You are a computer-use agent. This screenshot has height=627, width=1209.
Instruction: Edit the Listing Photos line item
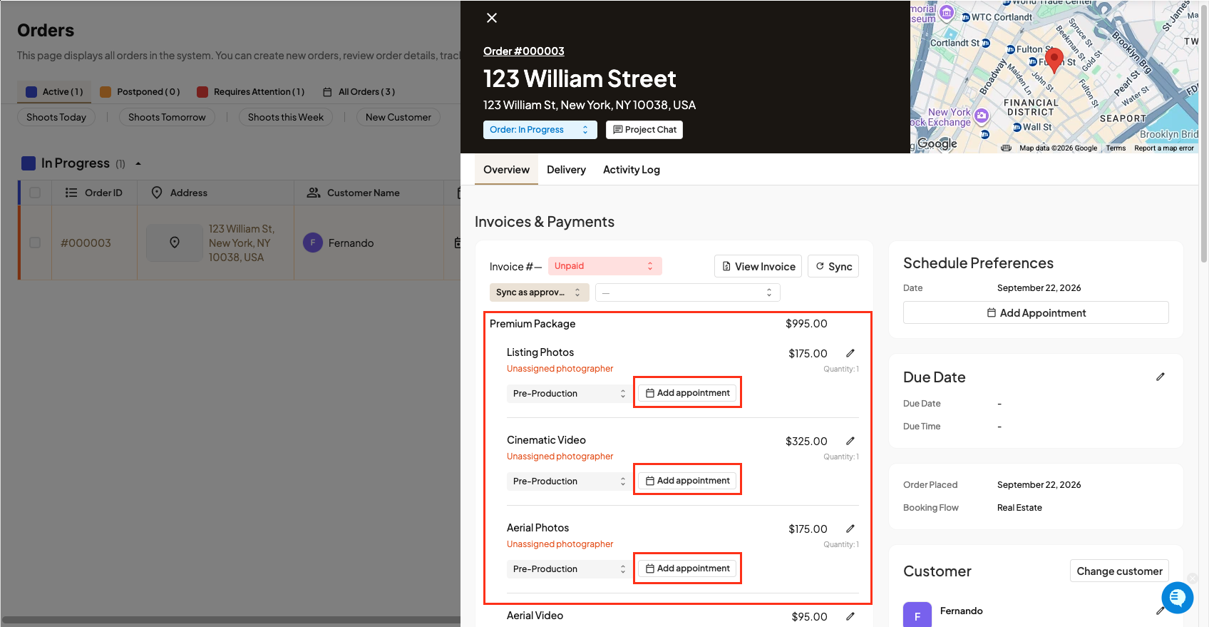(850, 353)
